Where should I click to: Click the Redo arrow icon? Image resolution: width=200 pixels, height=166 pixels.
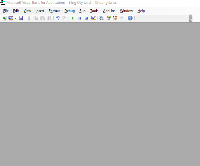65,18
